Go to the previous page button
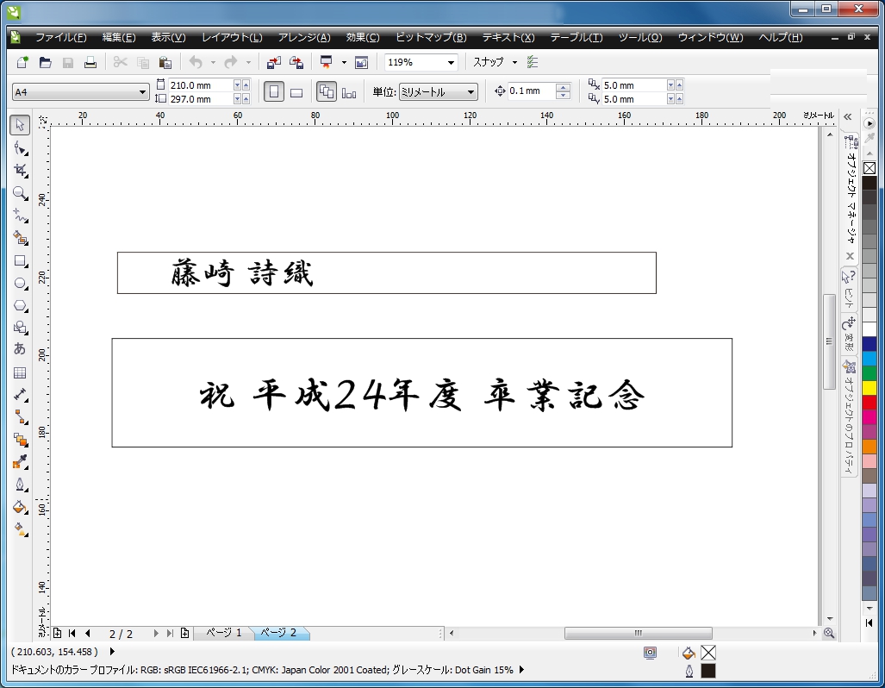Image resolution: width=885 pixels, height=688 pixels. tap(88, 633)
